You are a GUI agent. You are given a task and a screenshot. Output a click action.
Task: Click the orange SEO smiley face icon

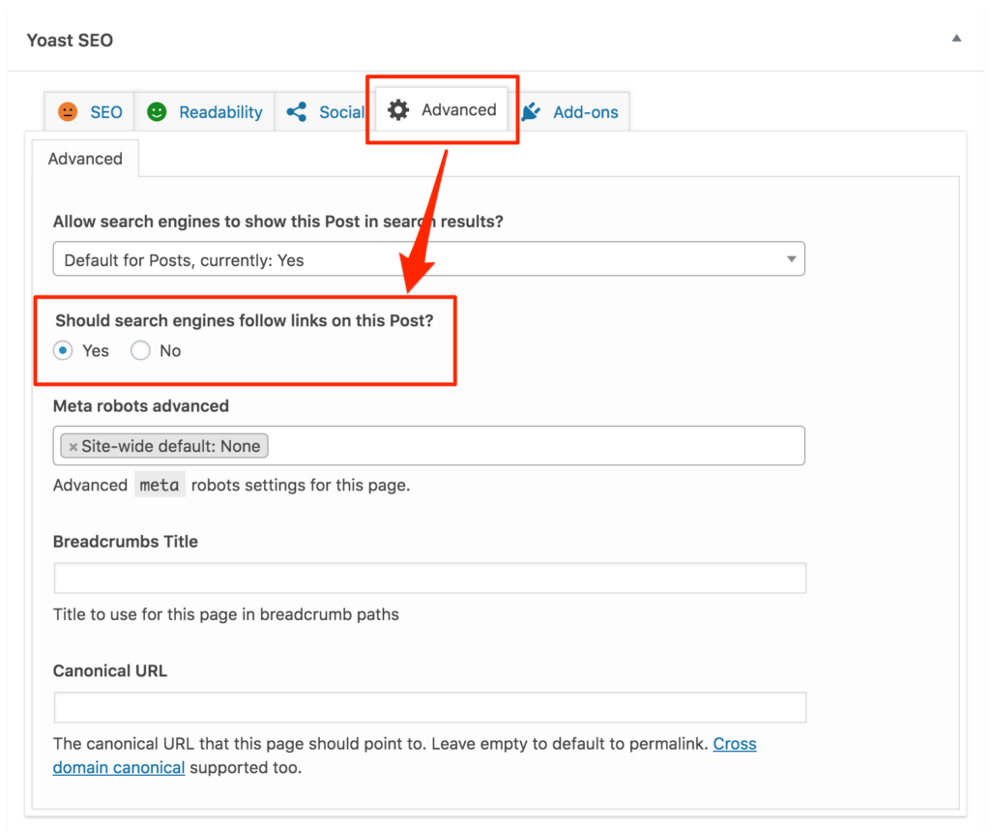[x=68, y=112]
